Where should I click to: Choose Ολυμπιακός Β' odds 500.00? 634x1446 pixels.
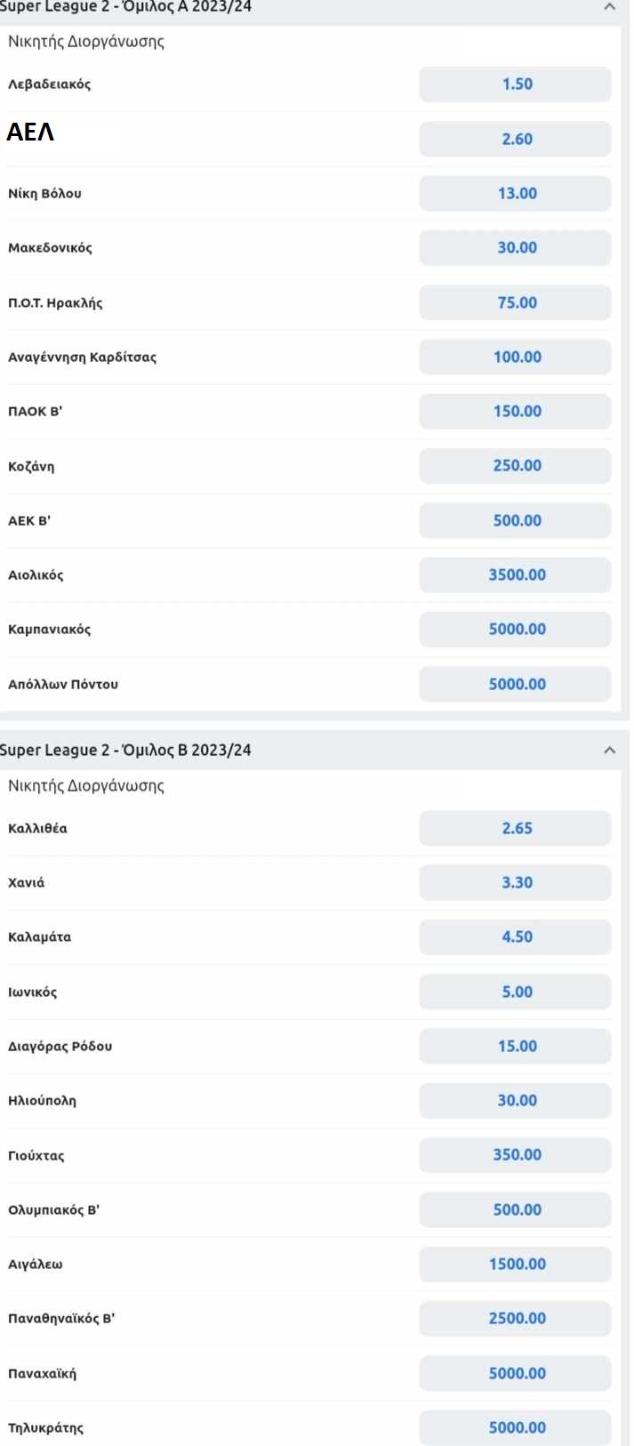point(516,1209)
